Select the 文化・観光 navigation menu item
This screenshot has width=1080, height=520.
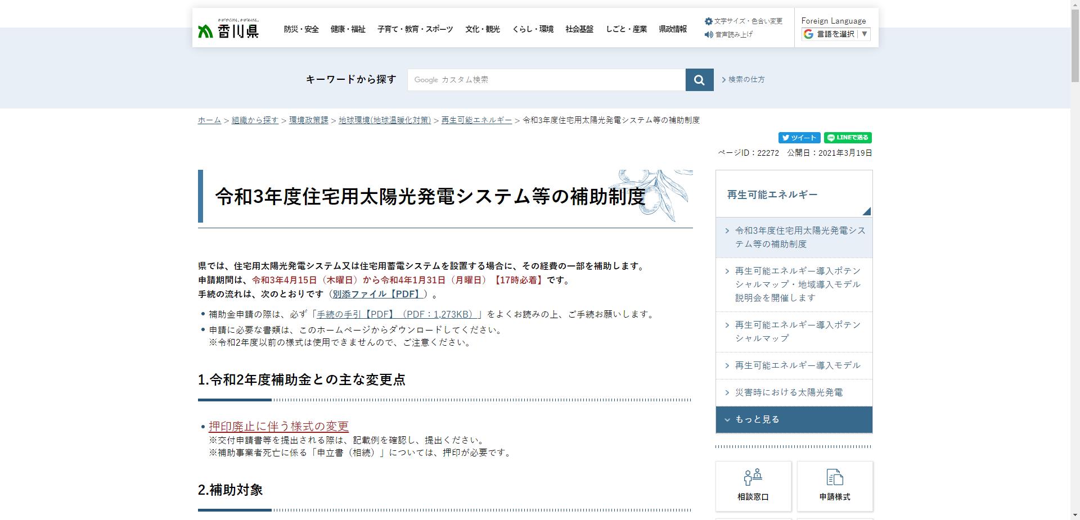point(483,29)
